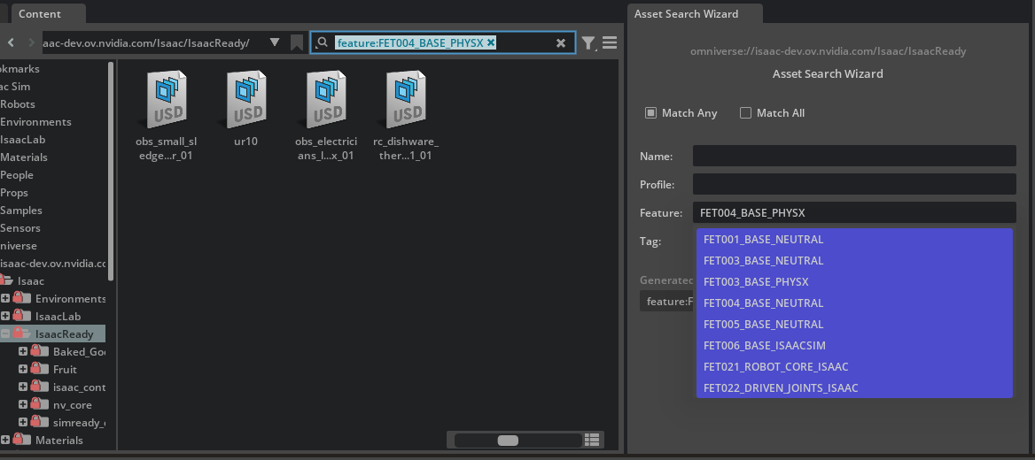Screen dimensions: 1035x460
Task: Enable the Match All checkbox
Action: point(745,113)
